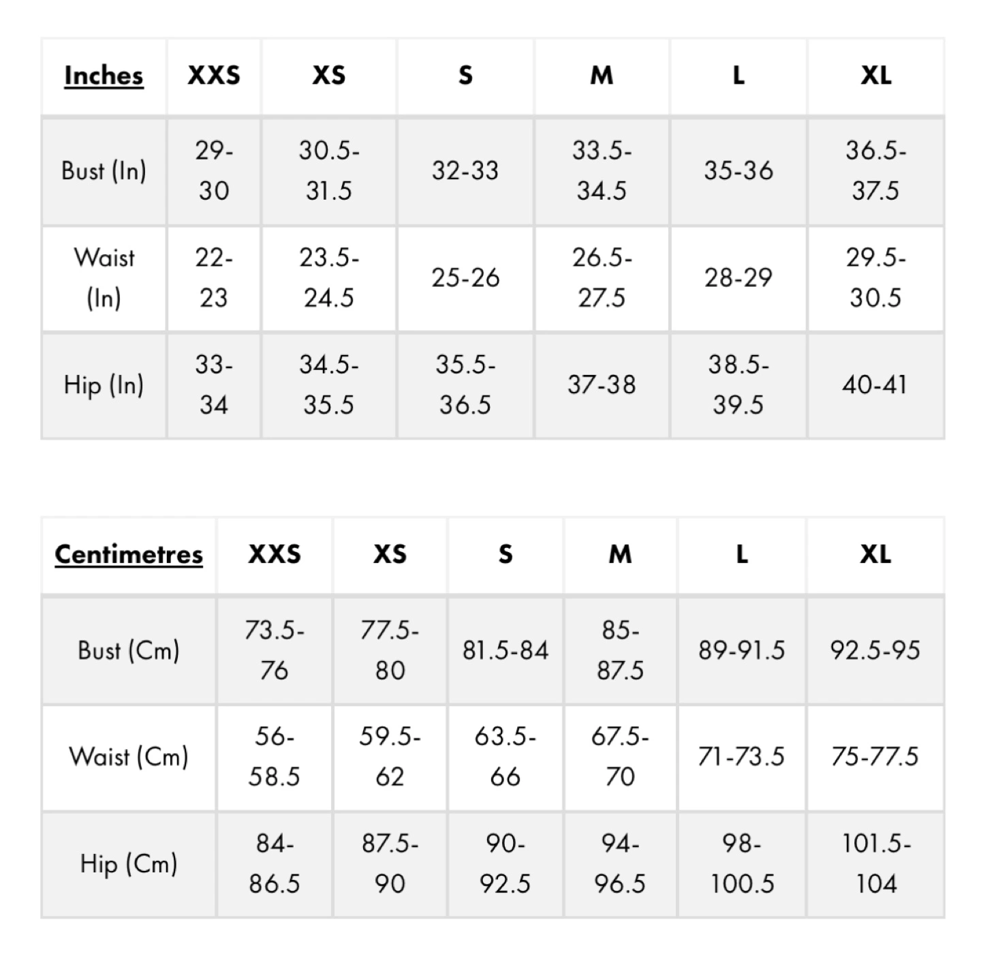Click the Bust (In) row label
981x963 pixels.
coord(104,170)
